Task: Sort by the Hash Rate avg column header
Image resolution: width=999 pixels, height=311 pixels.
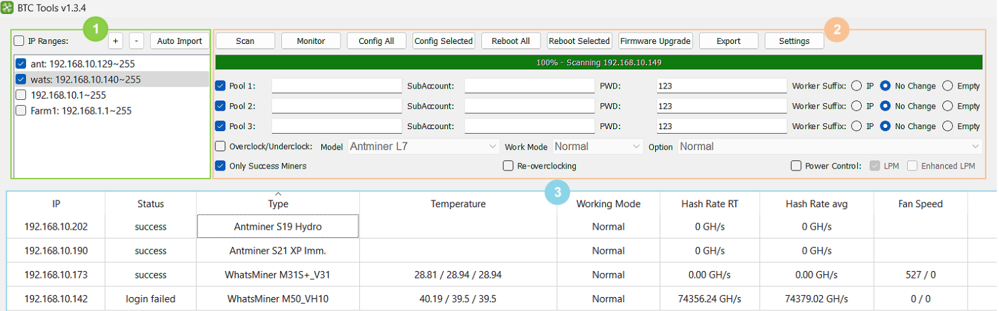Action: [x=816, y=204]
